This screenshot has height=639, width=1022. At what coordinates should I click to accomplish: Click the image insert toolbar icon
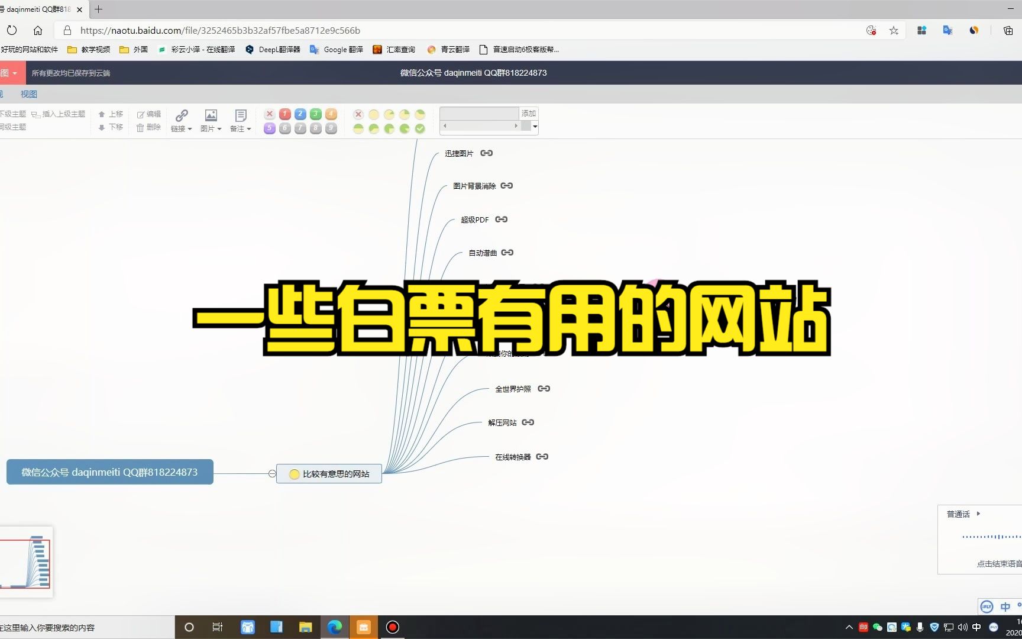[211, 115]
